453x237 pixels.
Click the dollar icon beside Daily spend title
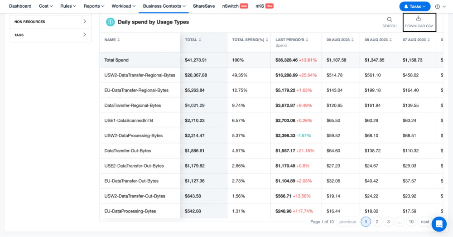110,22
